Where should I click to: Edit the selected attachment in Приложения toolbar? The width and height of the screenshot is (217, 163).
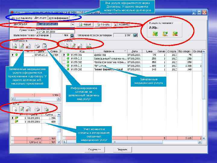pyautogui.click(x=21, y=46)
